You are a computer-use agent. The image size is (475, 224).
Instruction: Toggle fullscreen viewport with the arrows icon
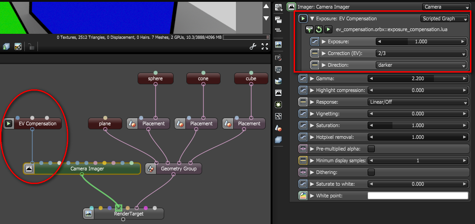coord(265,46)
